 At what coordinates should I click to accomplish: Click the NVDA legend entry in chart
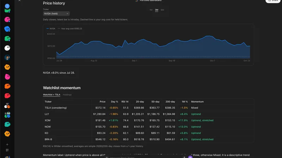click(x=51, y=28)
